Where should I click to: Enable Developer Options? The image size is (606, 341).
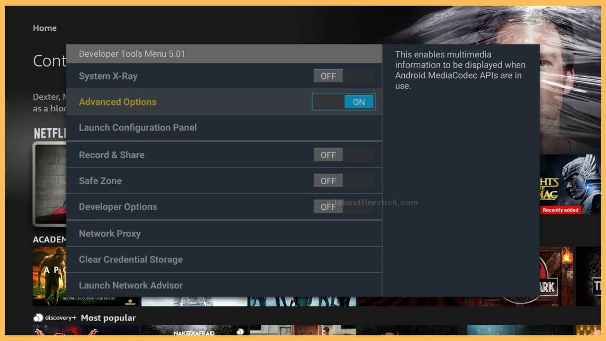328,206
